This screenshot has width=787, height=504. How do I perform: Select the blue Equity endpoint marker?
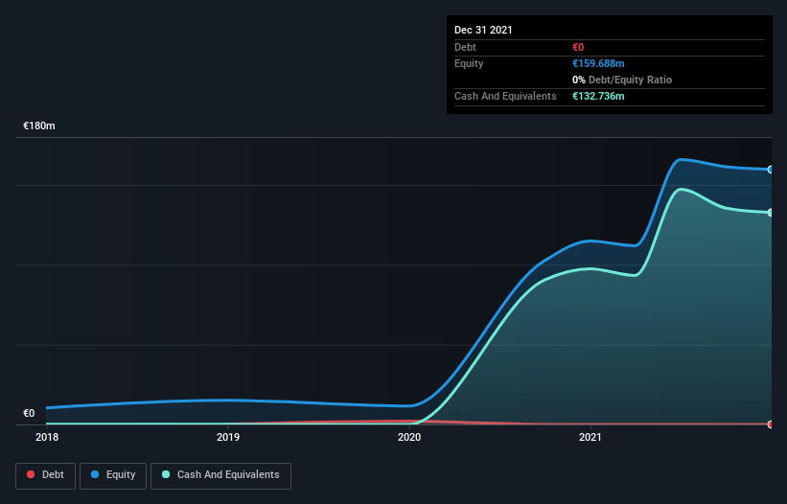[x=771, y=170]
